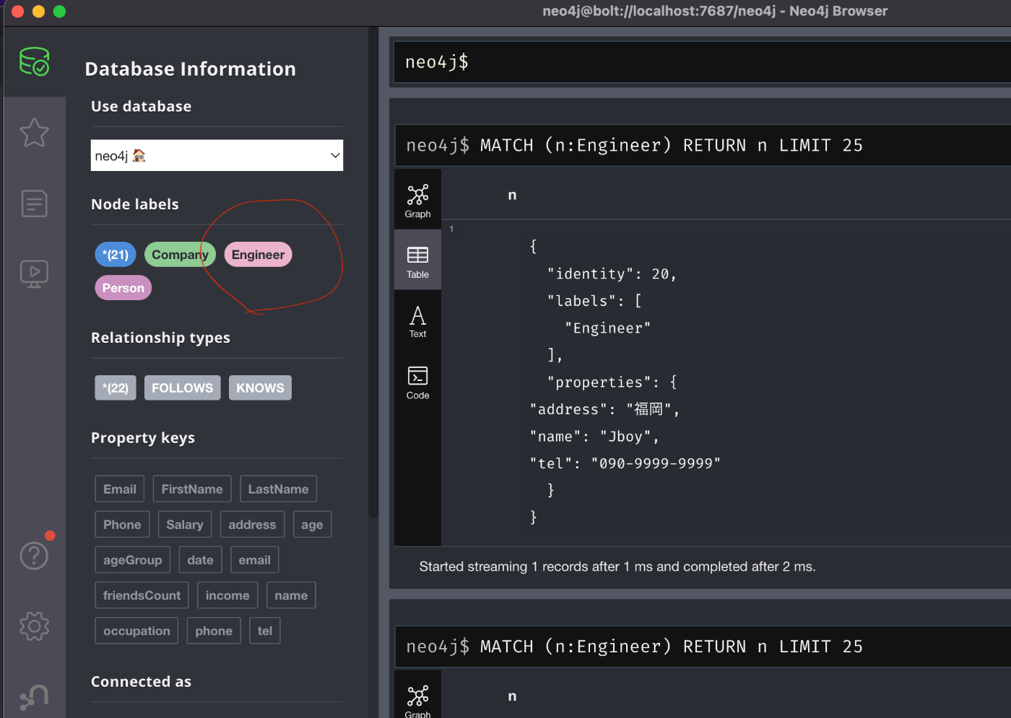Click the friendsCount property key
Viewport: 1011px width, 718px height.
[142, 595]
